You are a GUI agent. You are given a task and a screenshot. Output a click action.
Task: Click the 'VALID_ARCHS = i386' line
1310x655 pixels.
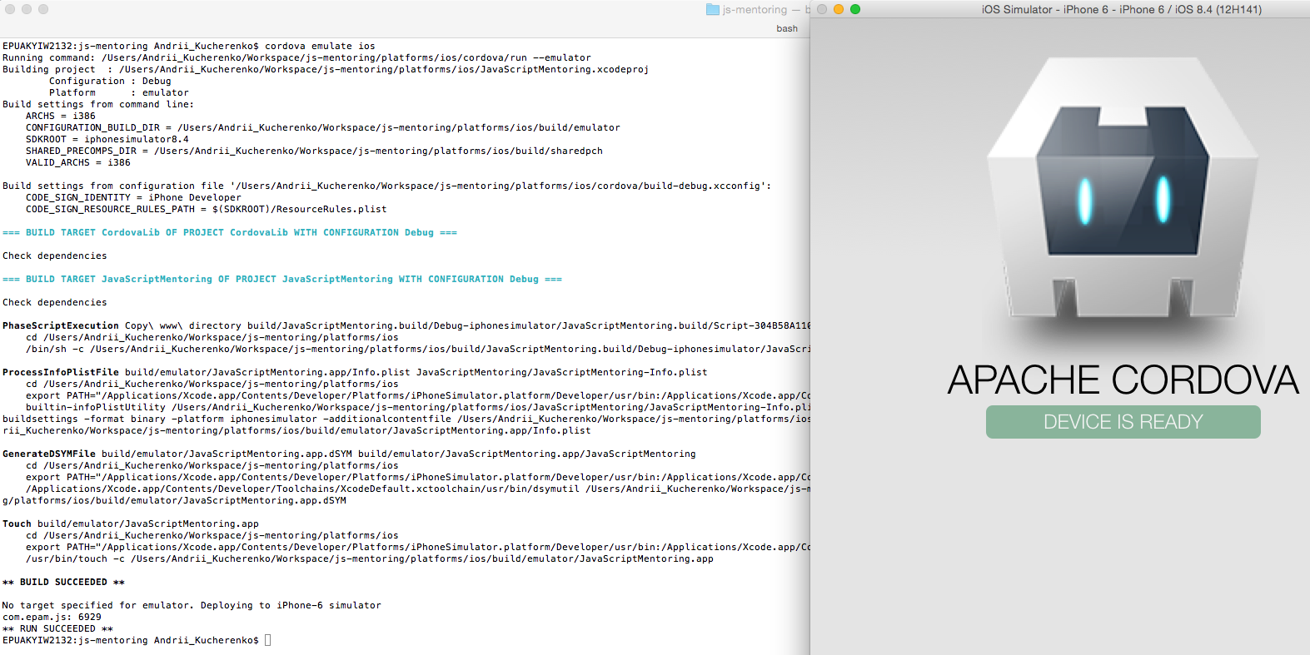click(78, 162)
